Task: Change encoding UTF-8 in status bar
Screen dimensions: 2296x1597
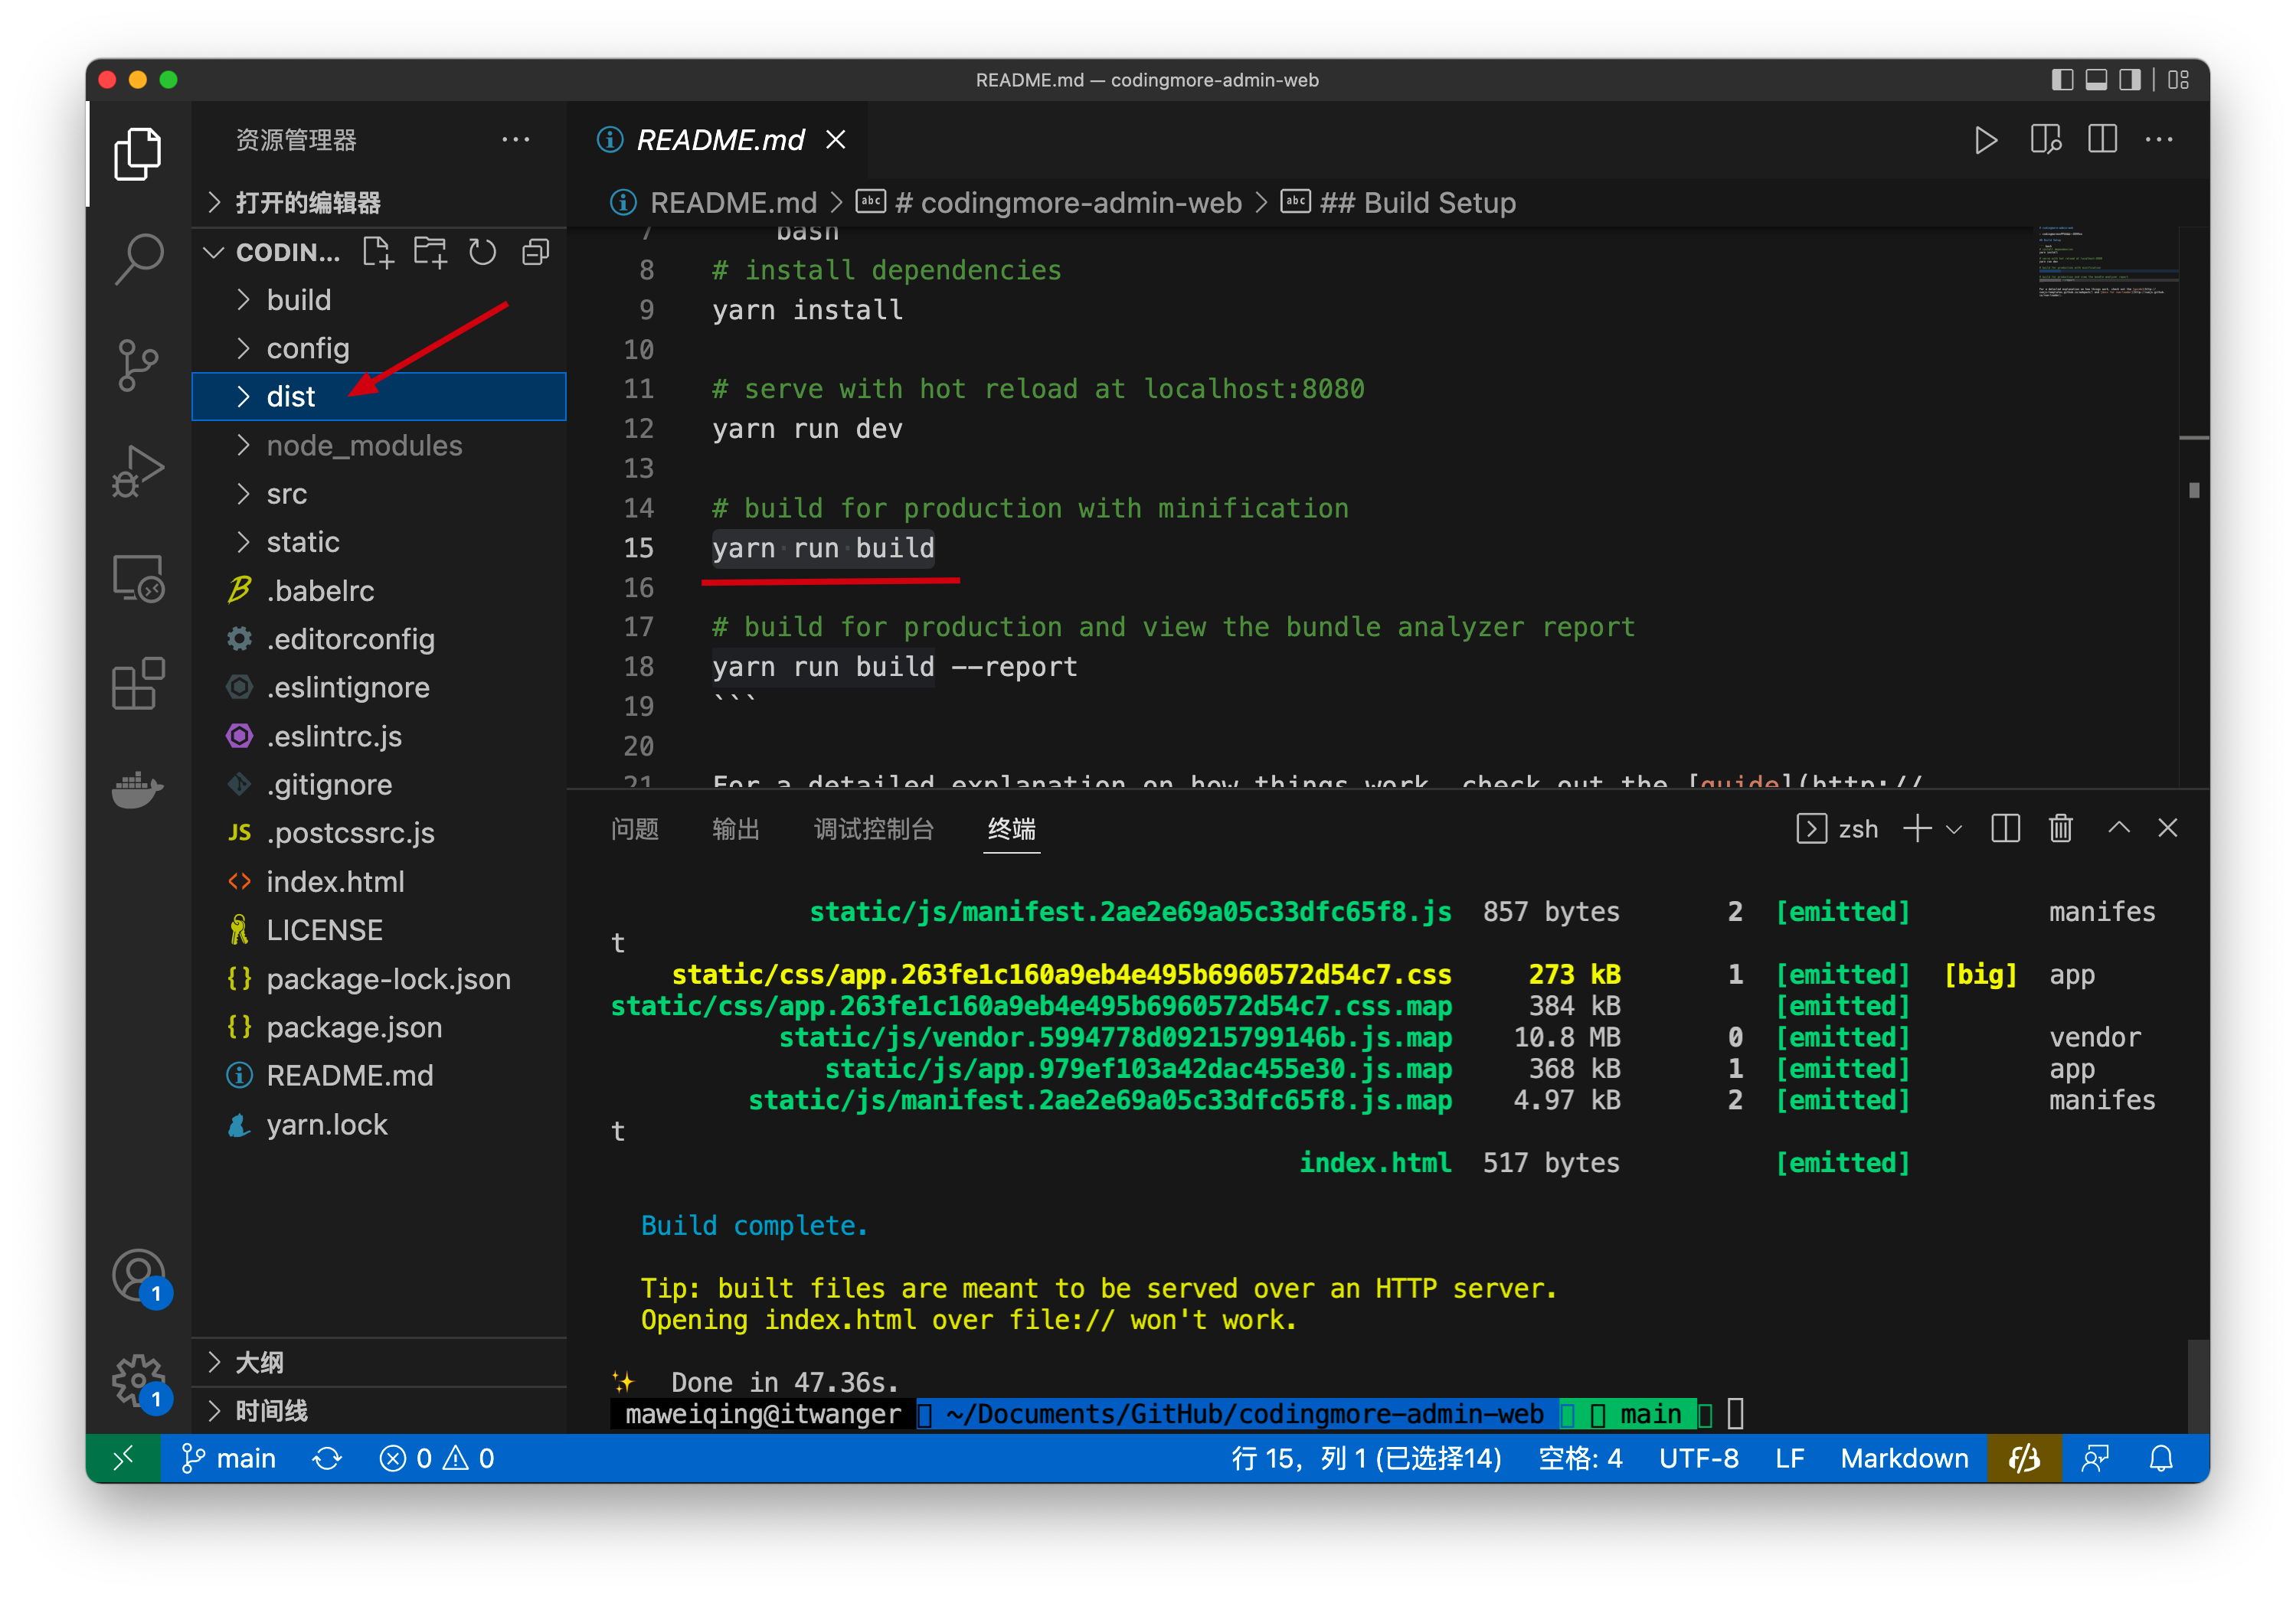Action: pyautogui.click(x=1699, y=1459)
